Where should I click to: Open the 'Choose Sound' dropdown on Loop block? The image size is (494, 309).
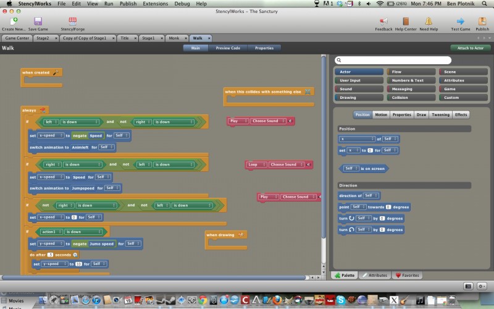pos(287,164)
